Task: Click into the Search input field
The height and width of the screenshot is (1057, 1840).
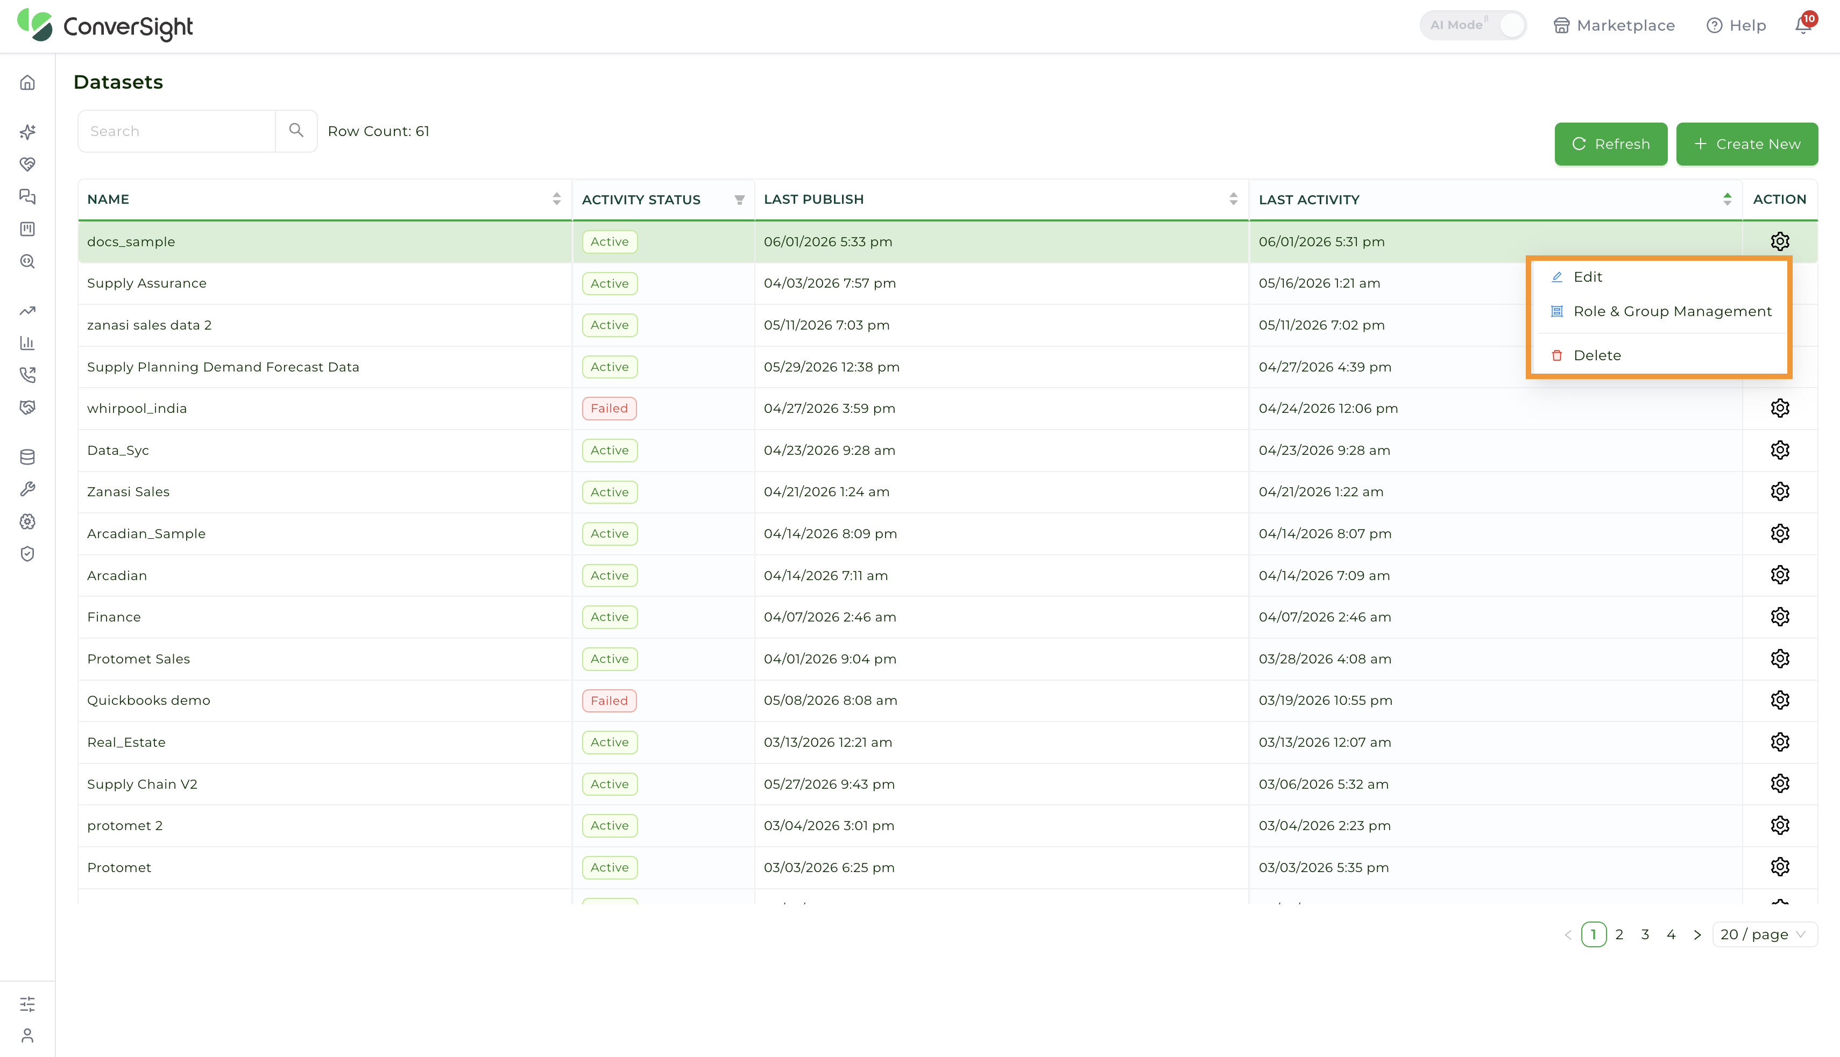Action: tap(176, 131)
